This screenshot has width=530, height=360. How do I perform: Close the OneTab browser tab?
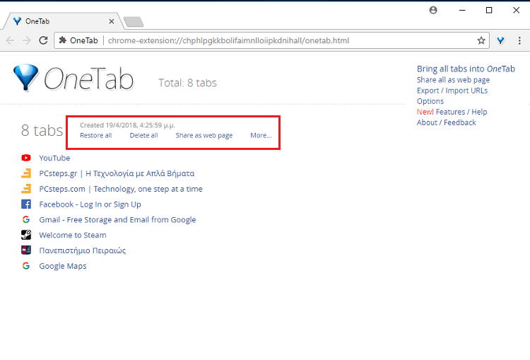pyautogui.click(x=112, y=21)
